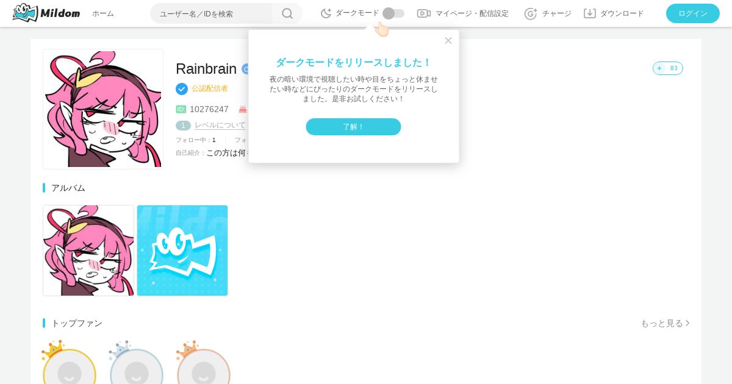The width and height of the screenshot is (732, 384).
Task: Click the 自己紹介 text line
Action: (x=212, y=153)
